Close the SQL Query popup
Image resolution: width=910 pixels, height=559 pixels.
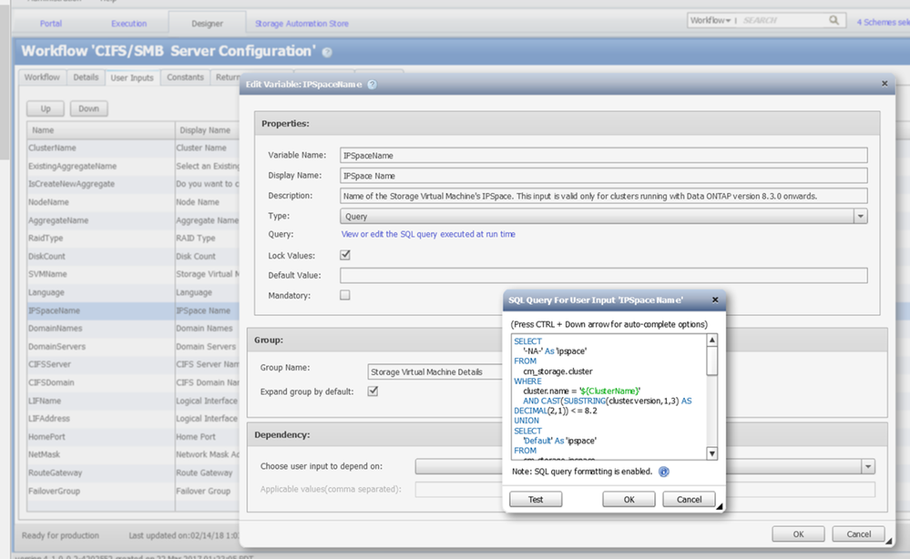(715, 300)
